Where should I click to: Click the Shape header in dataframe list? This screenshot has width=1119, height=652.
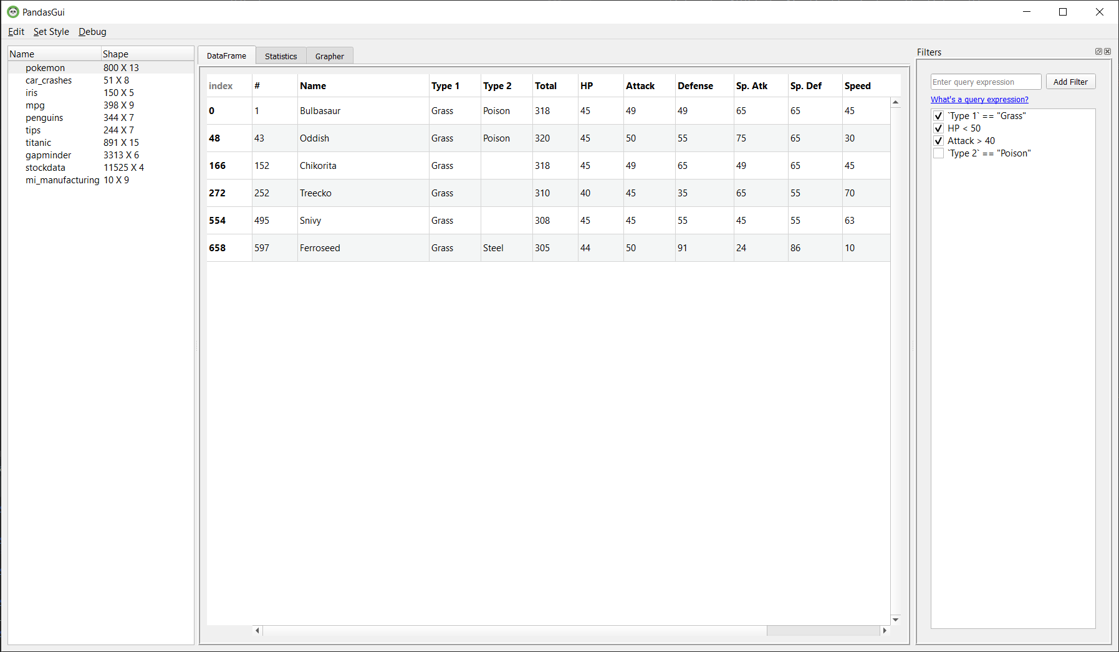pyautogui.click(x=147, y=54)
